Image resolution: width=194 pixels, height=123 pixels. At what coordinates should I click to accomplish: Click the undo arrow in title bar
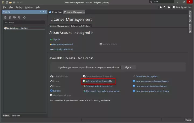18,2
